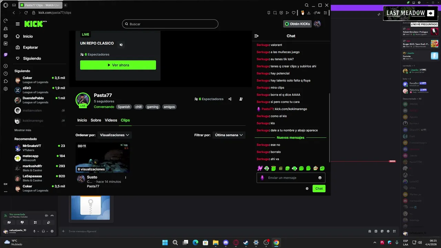Disconnect from Discord voice channel
Viewport: 441px width, 248px height.
coord(52,216)
